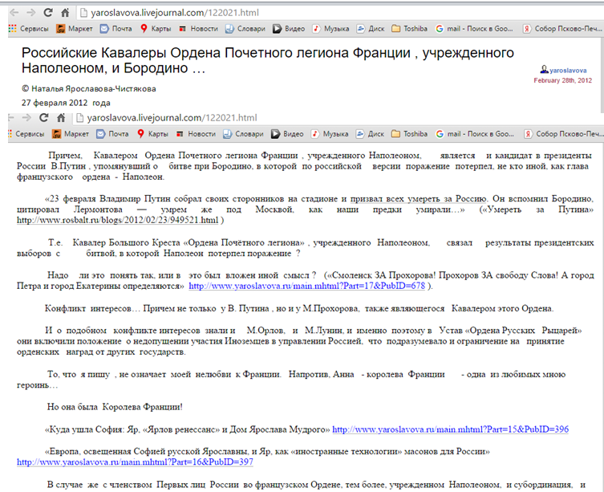Open Toshiba folder in upper bookmarks bar

[409, 29]
